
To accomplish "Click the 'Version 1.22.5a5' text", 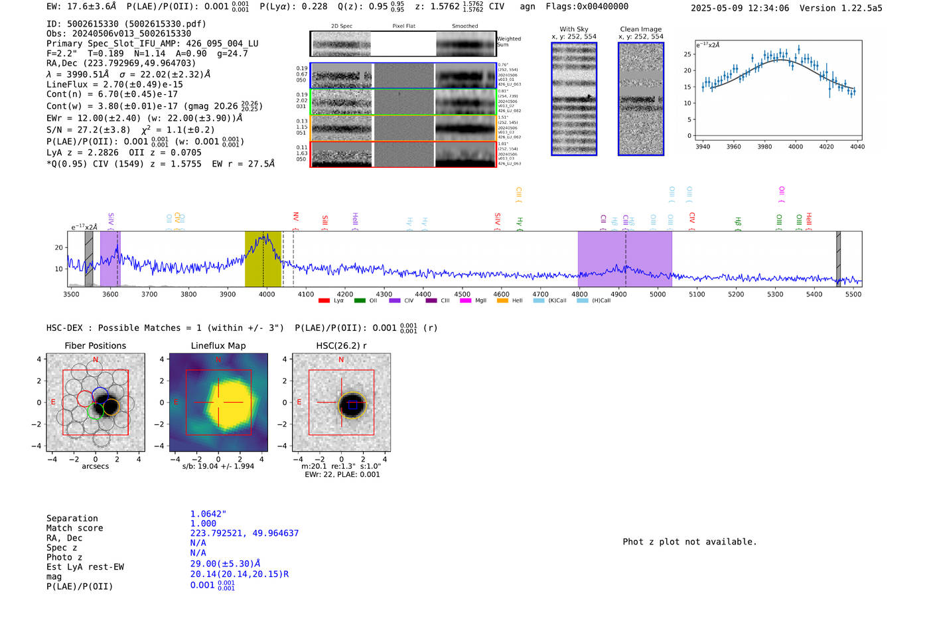I will [x=841, y=8].
